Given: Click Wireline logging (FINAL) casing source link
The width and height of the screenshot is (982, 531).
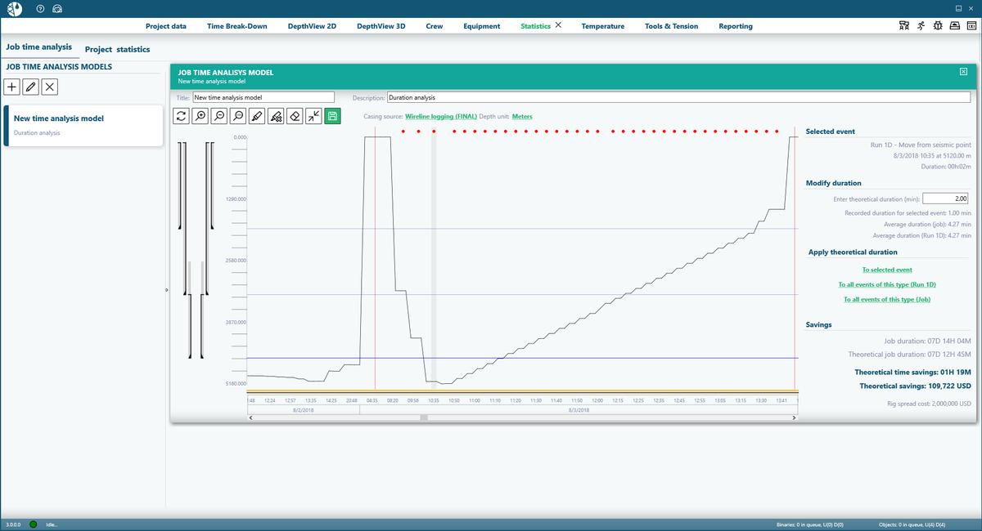Looking at the screenshot, I should [441, 117].
